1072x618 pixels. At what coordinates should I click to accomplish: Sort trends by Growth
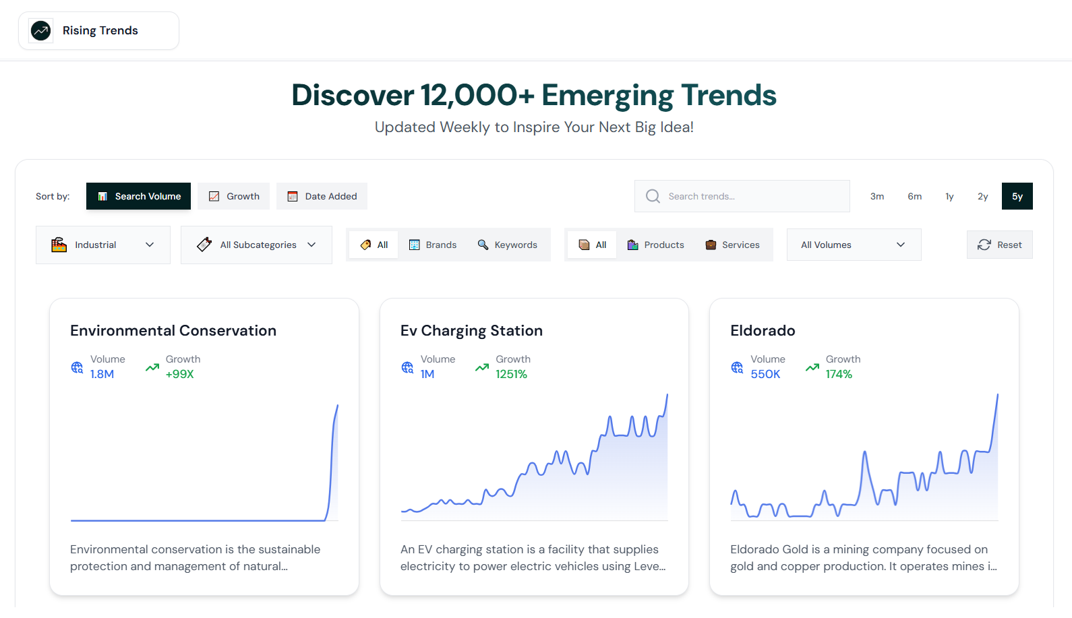coord(233,196)
